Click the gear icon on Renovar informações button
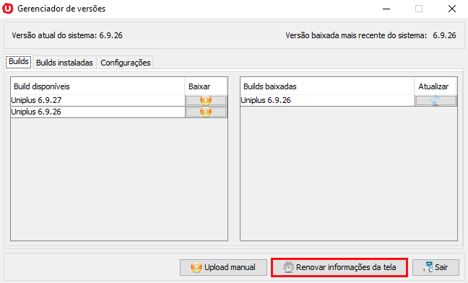 point(288,267)
